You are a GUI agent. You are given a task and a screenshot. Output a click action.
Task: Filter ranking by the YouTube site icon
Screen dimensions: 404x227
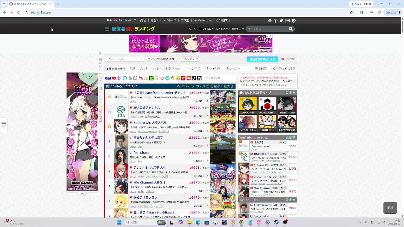pos(114,78)
